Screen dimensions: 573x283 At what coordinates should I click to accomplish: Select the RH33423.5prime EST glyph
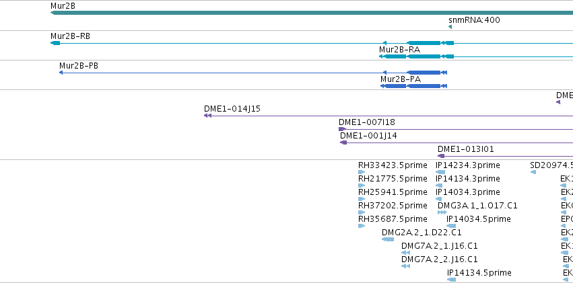[x=362, y=172]
